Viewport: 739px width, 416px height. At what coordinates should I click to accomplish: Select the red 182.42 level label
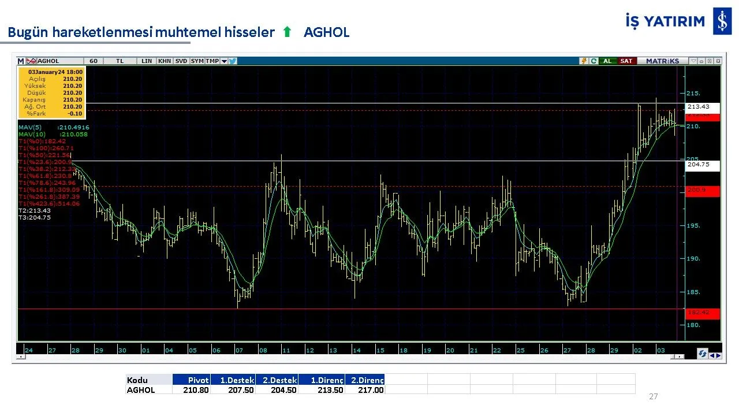click(x=703, y=313)
